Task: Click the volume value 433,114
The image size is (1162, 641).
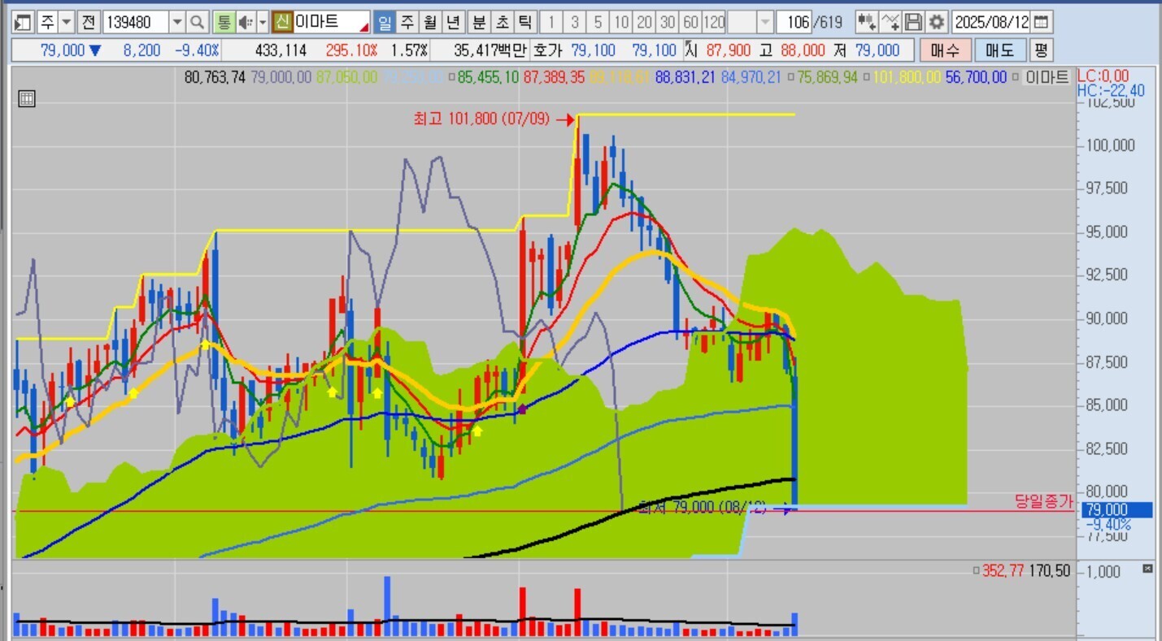Action: tap(281, 50)
